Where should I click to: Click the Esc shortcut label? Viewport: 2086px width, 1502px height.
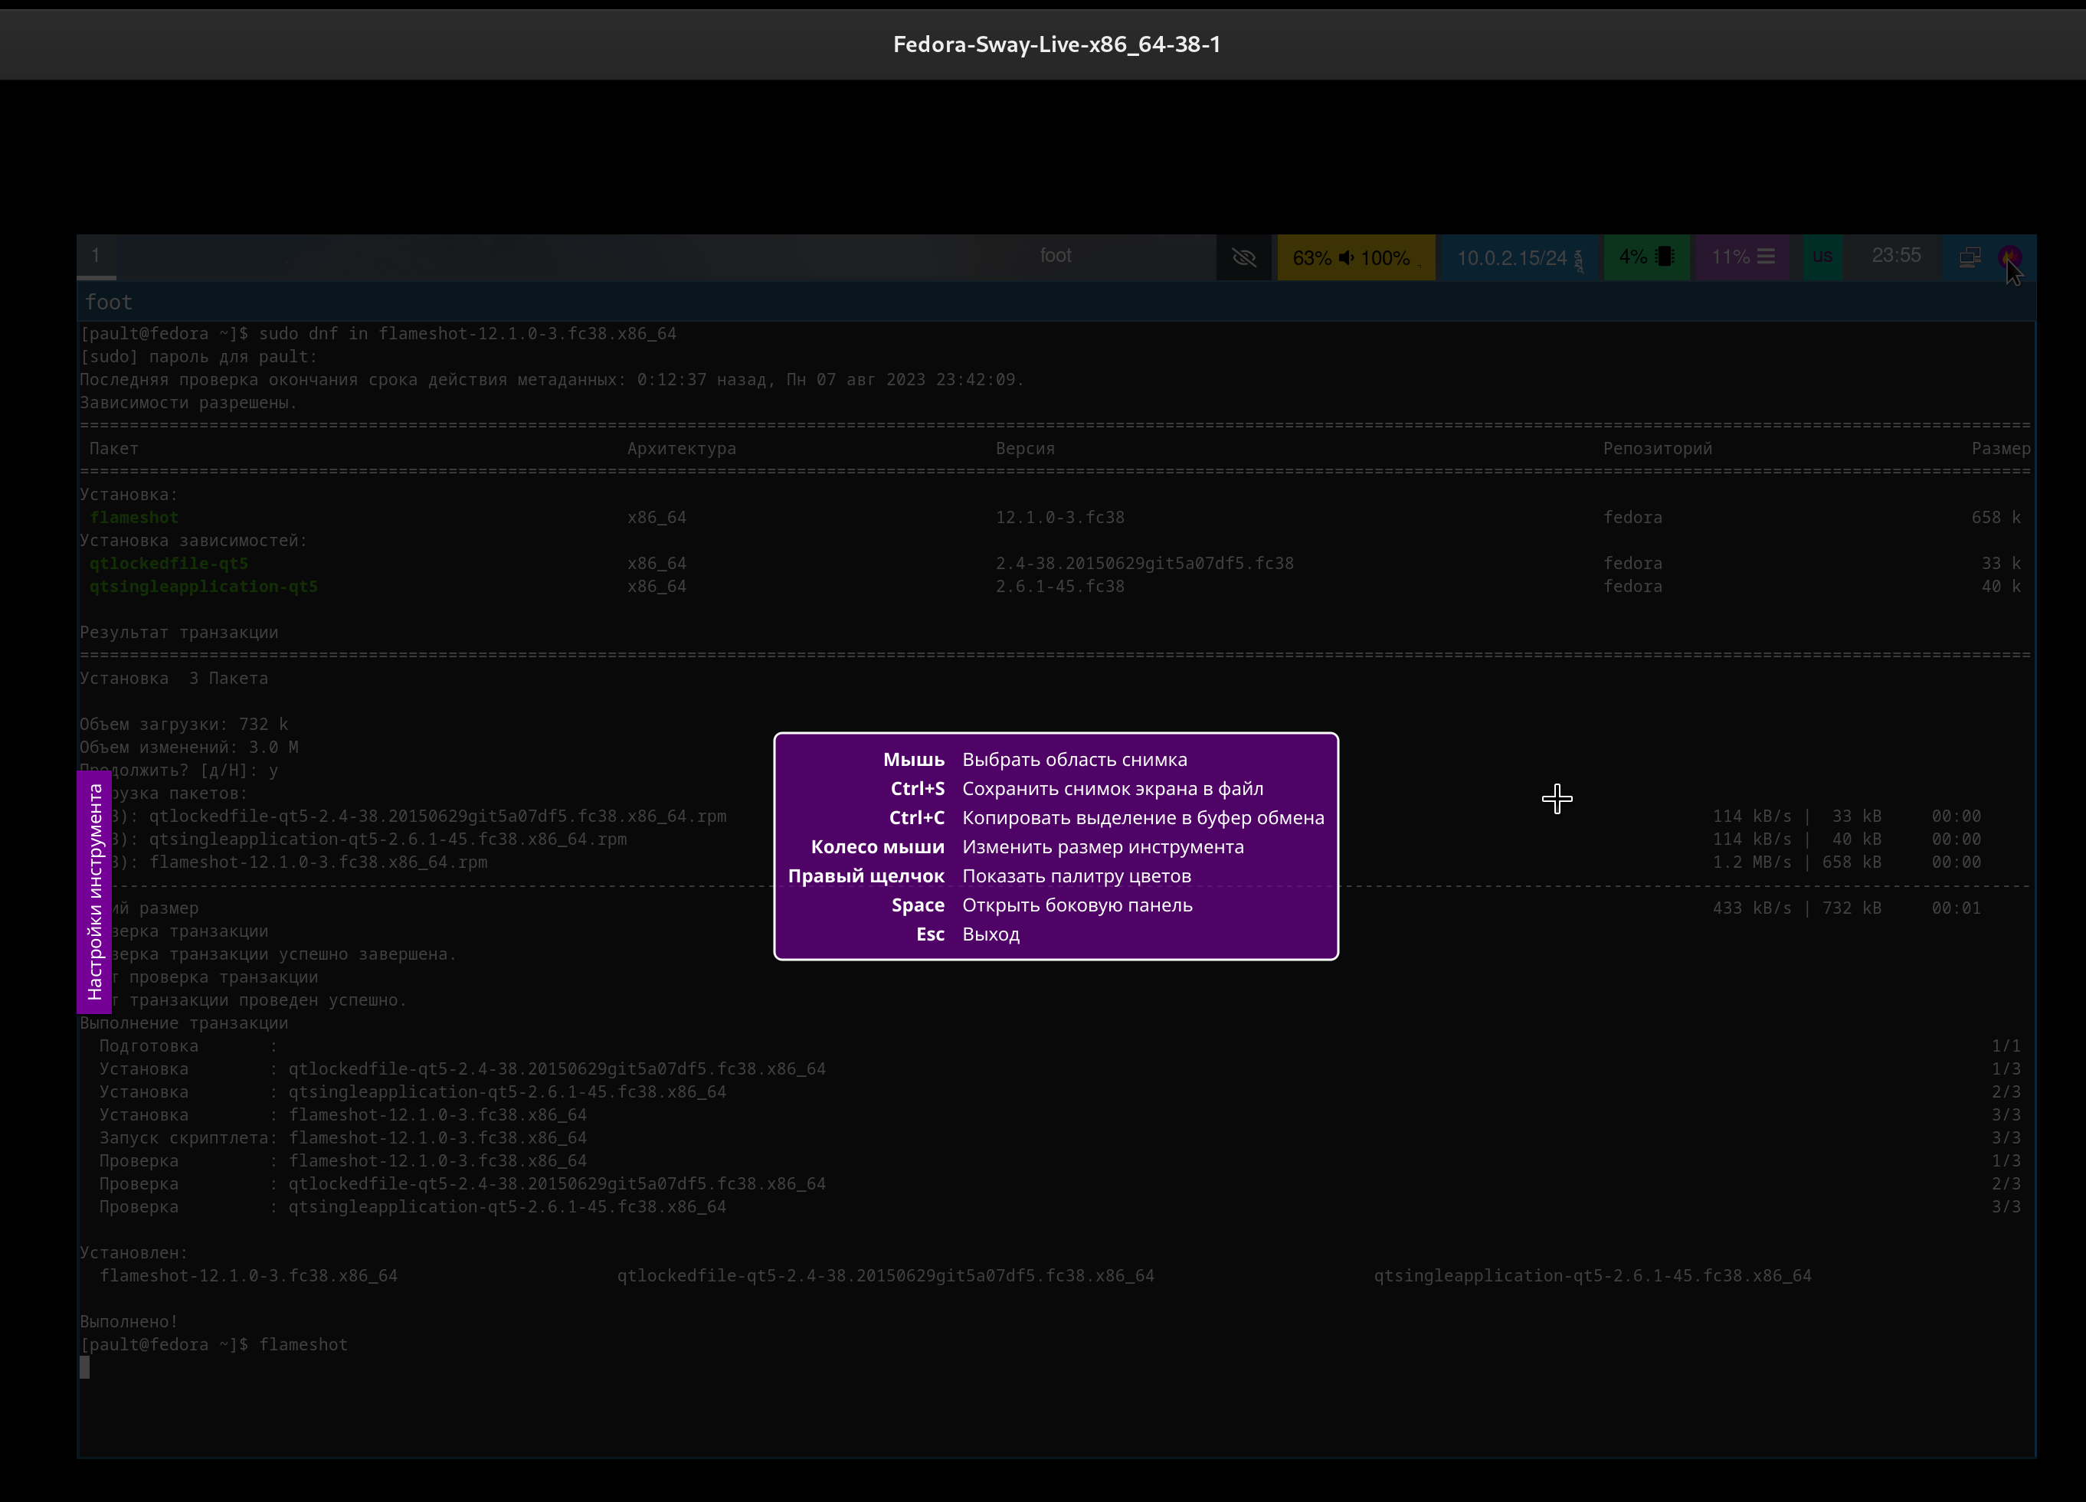pos(930,934)
